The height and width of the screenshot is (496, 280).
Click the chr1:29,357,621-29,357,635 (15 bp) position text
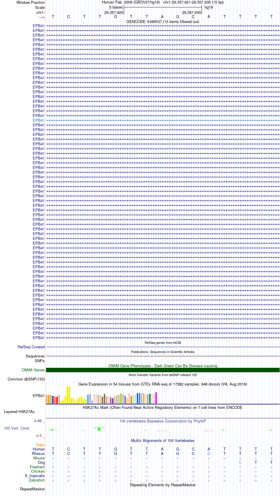pyautogui.click(x=193, y=2)
